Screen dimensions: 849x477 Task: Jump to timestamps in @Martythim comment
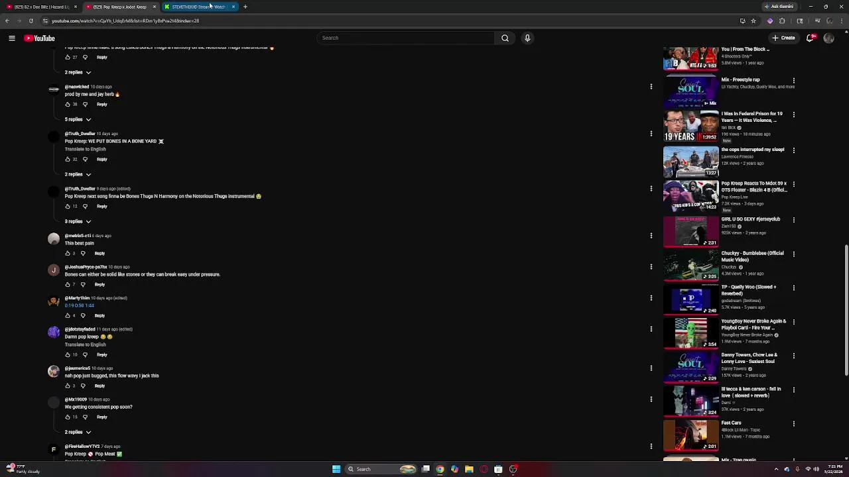(x=80, y=305)
